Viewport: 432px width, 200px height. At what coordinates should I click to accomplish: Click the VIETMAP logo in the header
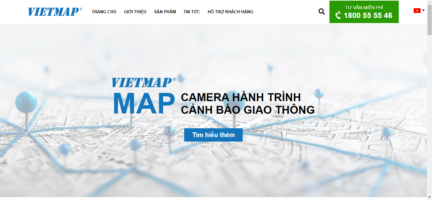point(55,12)
